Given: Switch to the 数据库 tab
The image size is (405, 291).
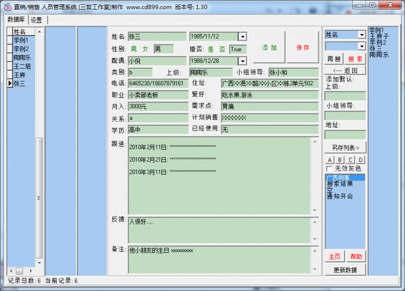Looking at the screenshot, I should coord(16,20).
